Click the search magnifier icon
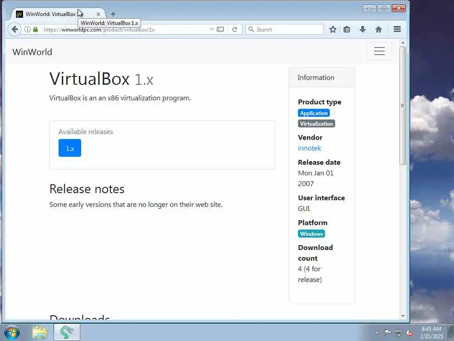Image resolution: width=454 pixels, height=341 pixels. click(x=251, y=29)
